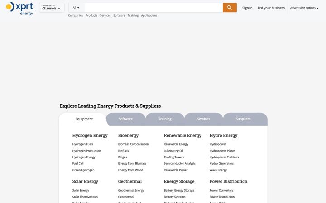
Task: Switch to the Suppliers tab
Action: tap(243, 119)
